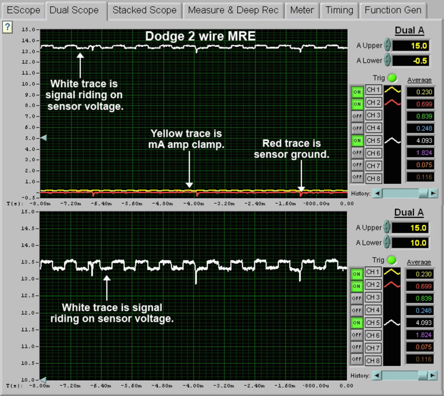Turn on CH 7 in the bottom scope
Viewport: 444px width, 396px height.
click(x=357, y=347)
